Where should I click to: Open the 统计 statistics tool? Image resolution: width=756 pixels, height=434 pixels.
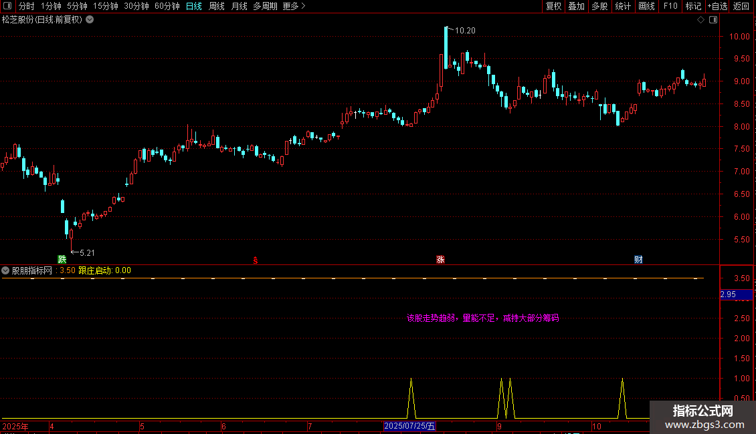623,6
